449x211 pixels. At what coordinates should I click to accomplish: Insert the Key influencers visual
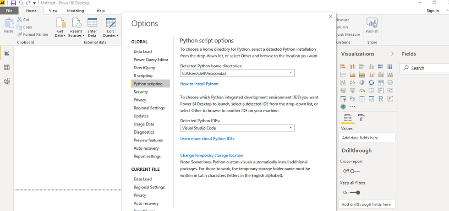pyautogui.click(x=390, y=99)
